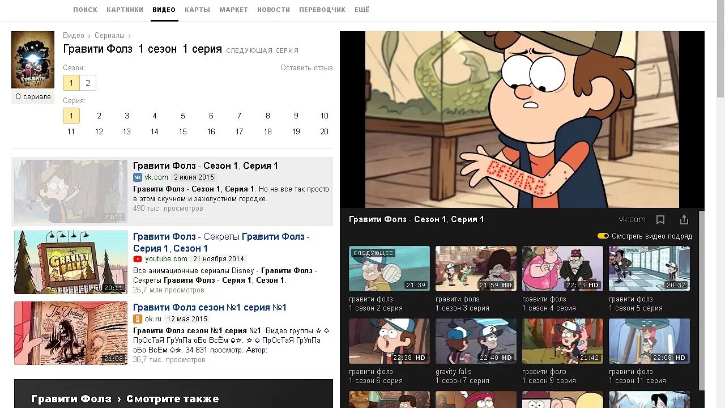This screenshot has height=408, width=725.
Task: Click the Видео breadcrumb link
Action: click(74, 36)
